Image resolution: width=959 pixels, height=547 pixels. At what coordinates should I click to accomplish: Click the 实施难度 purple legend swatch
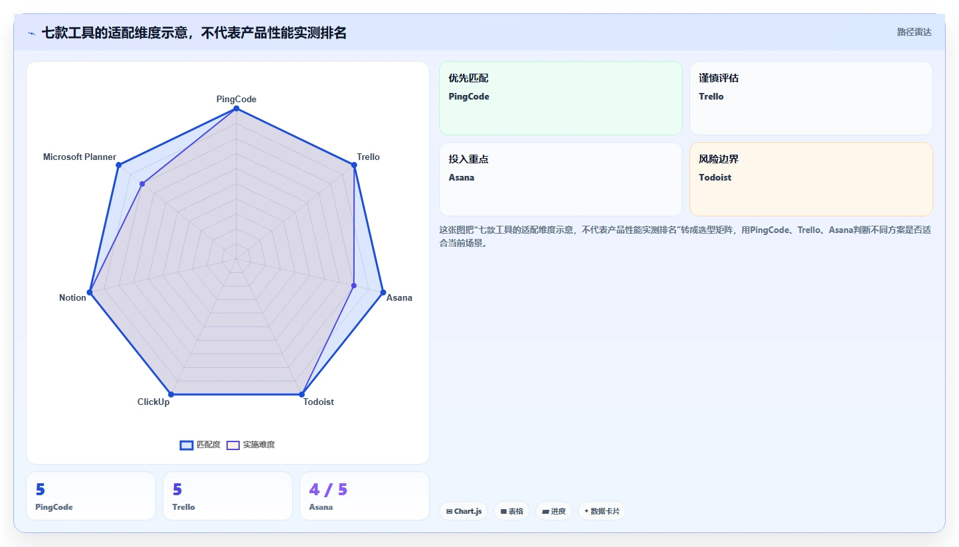tap(233, 445)
